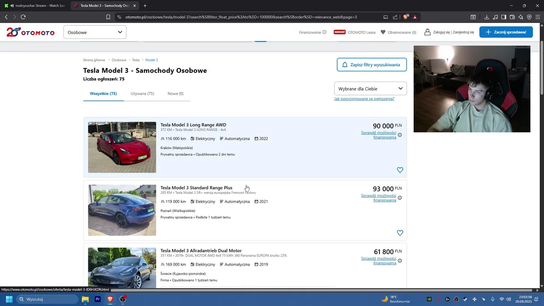Select Wszystkie (75) tab

[103, 93]
